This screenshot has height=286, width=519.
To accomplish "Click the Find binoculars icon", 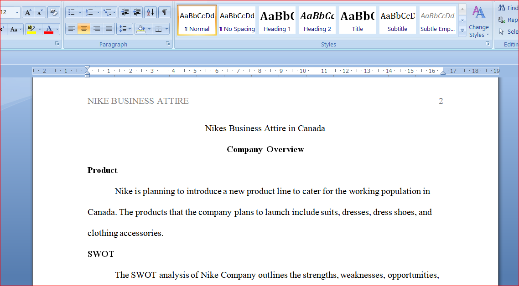I will coord(502,8).
